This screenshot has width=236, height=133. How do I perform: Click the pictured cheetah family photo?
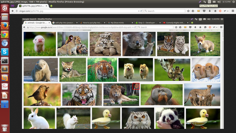202,95
